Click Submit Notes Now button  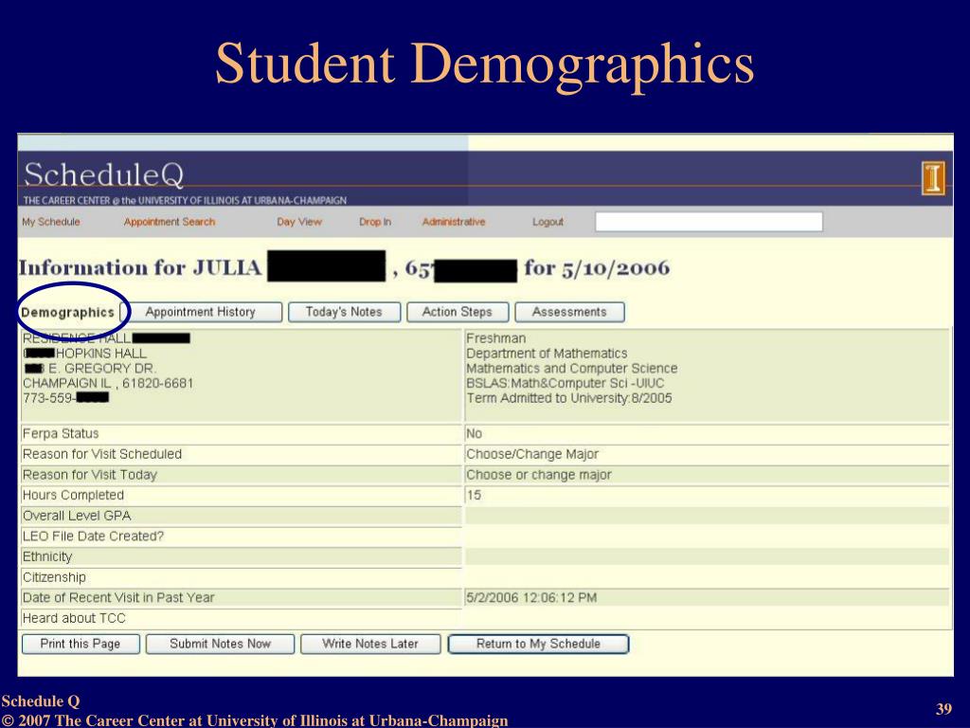click(x=220, y=644)
